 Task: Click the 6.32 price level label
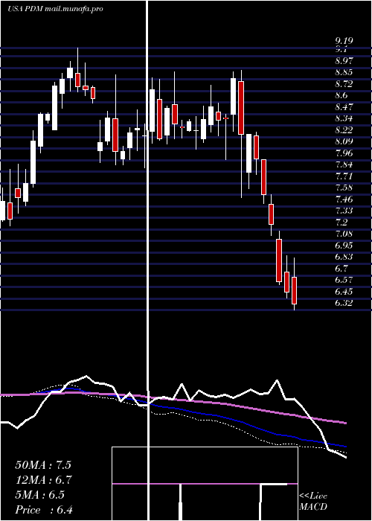[344, 303]
